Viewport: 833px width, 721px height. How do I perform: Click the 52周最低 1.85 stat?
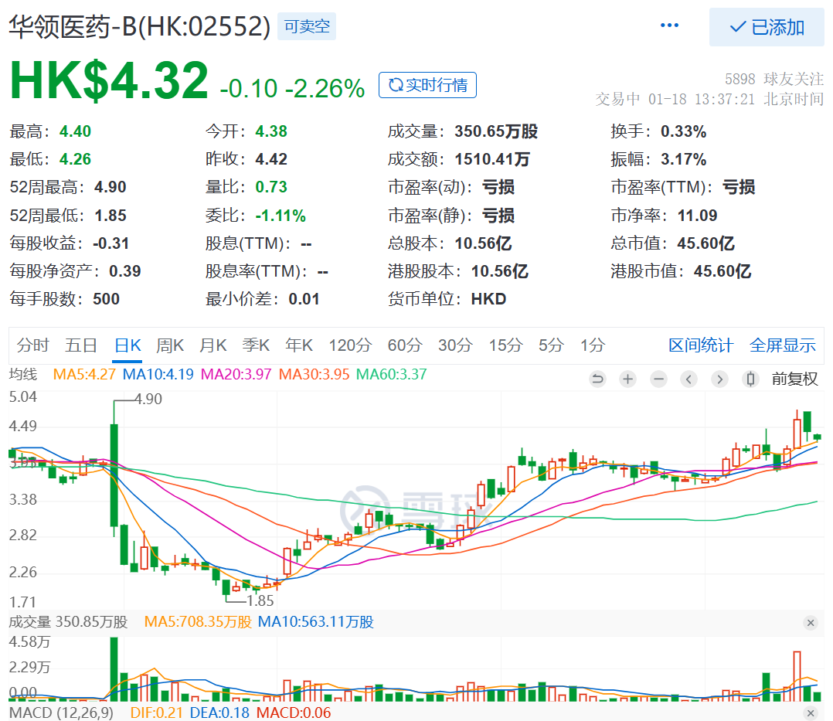(68, 215)
